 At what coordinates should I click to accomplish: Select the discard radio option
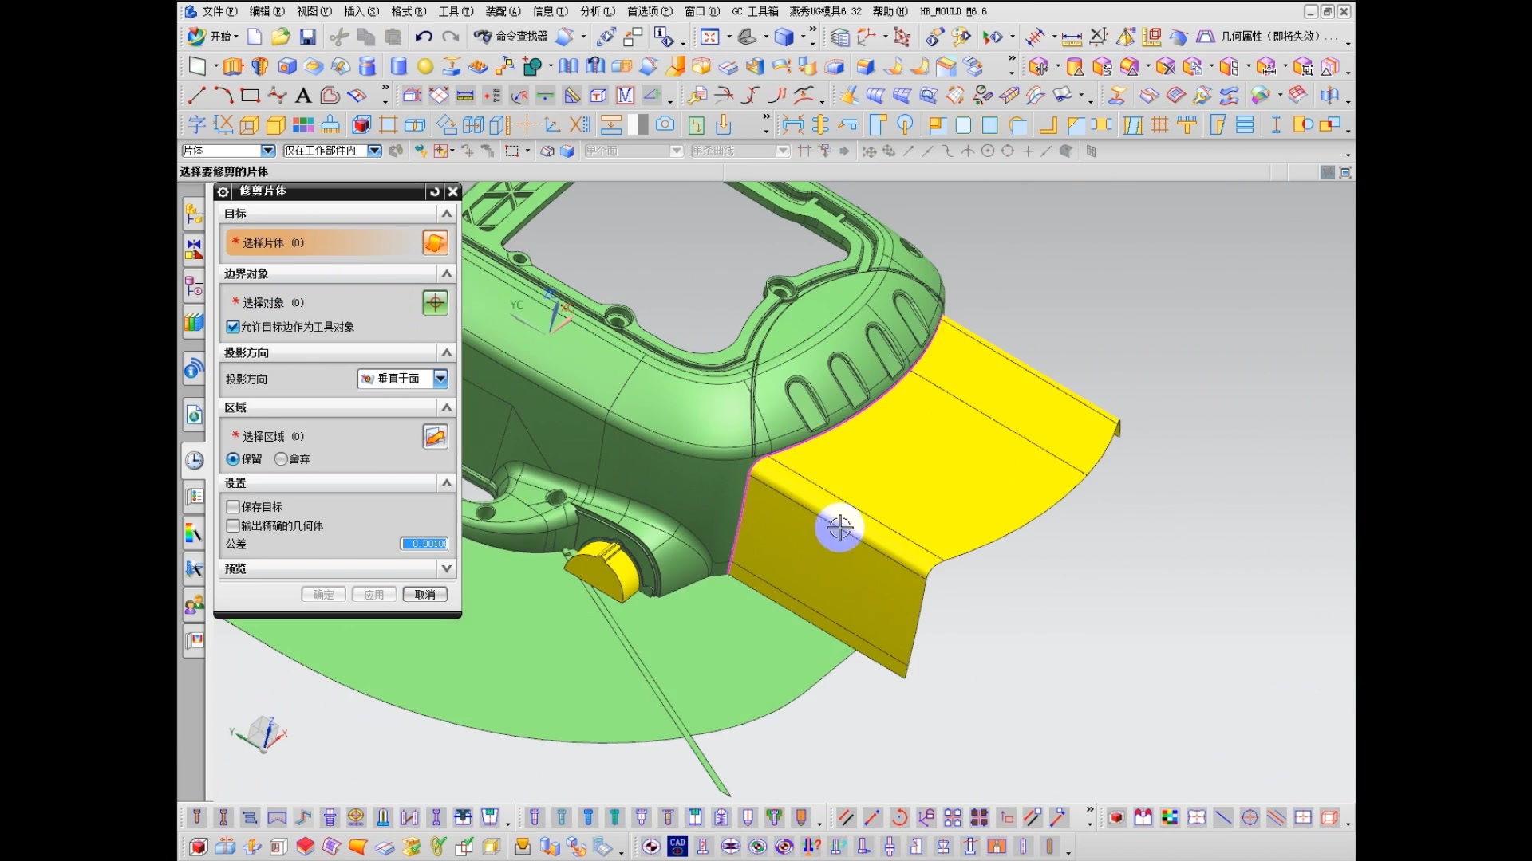pos(281,459)
